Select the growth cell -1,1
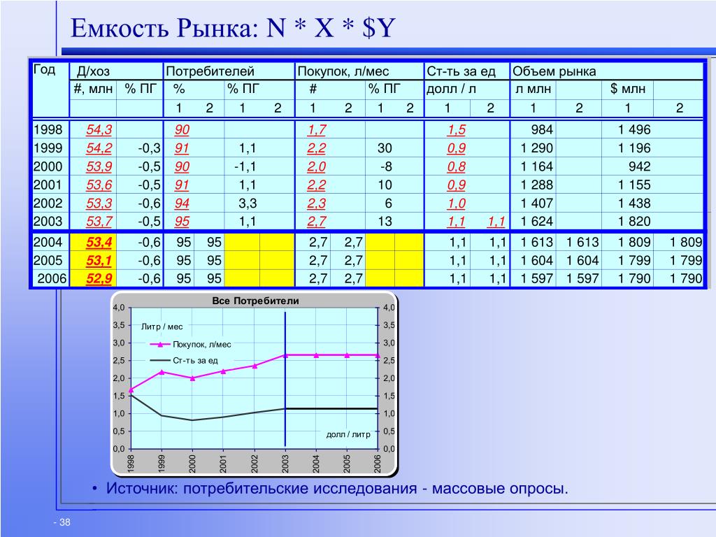 pos(245,166)
